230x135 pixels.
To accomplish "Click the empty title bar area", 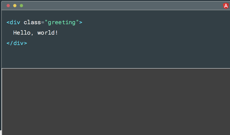I will point(118,6).
